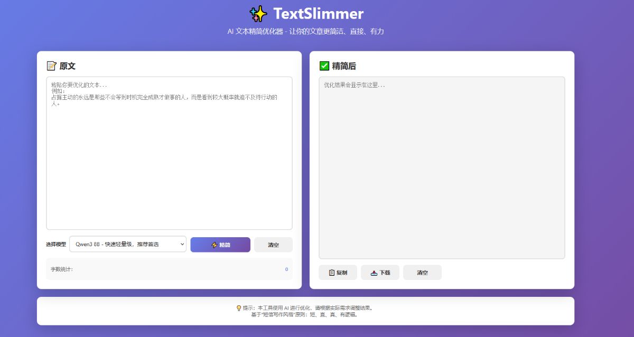This screenshot has height=337, width=634.
Task: Click the sparkle star icon in TextSlimmer logo
Action: click(x=259, y=13)
